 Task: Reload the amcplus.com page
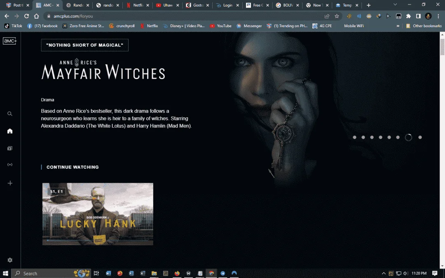26,16
